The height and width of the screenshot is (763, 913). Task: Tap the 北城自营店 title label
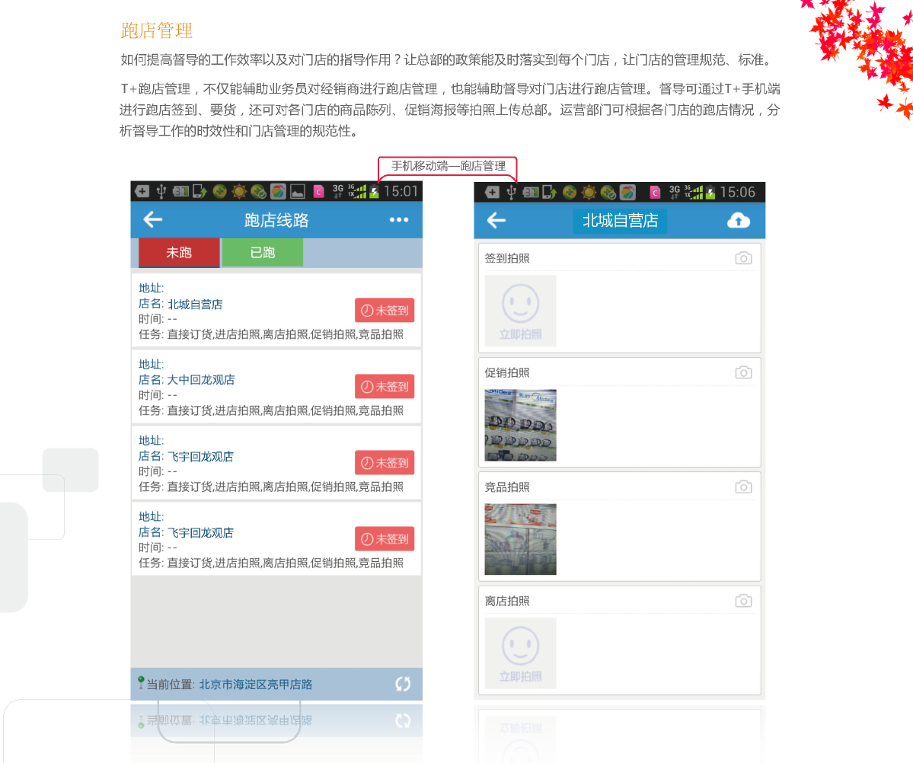click(620, 221)
